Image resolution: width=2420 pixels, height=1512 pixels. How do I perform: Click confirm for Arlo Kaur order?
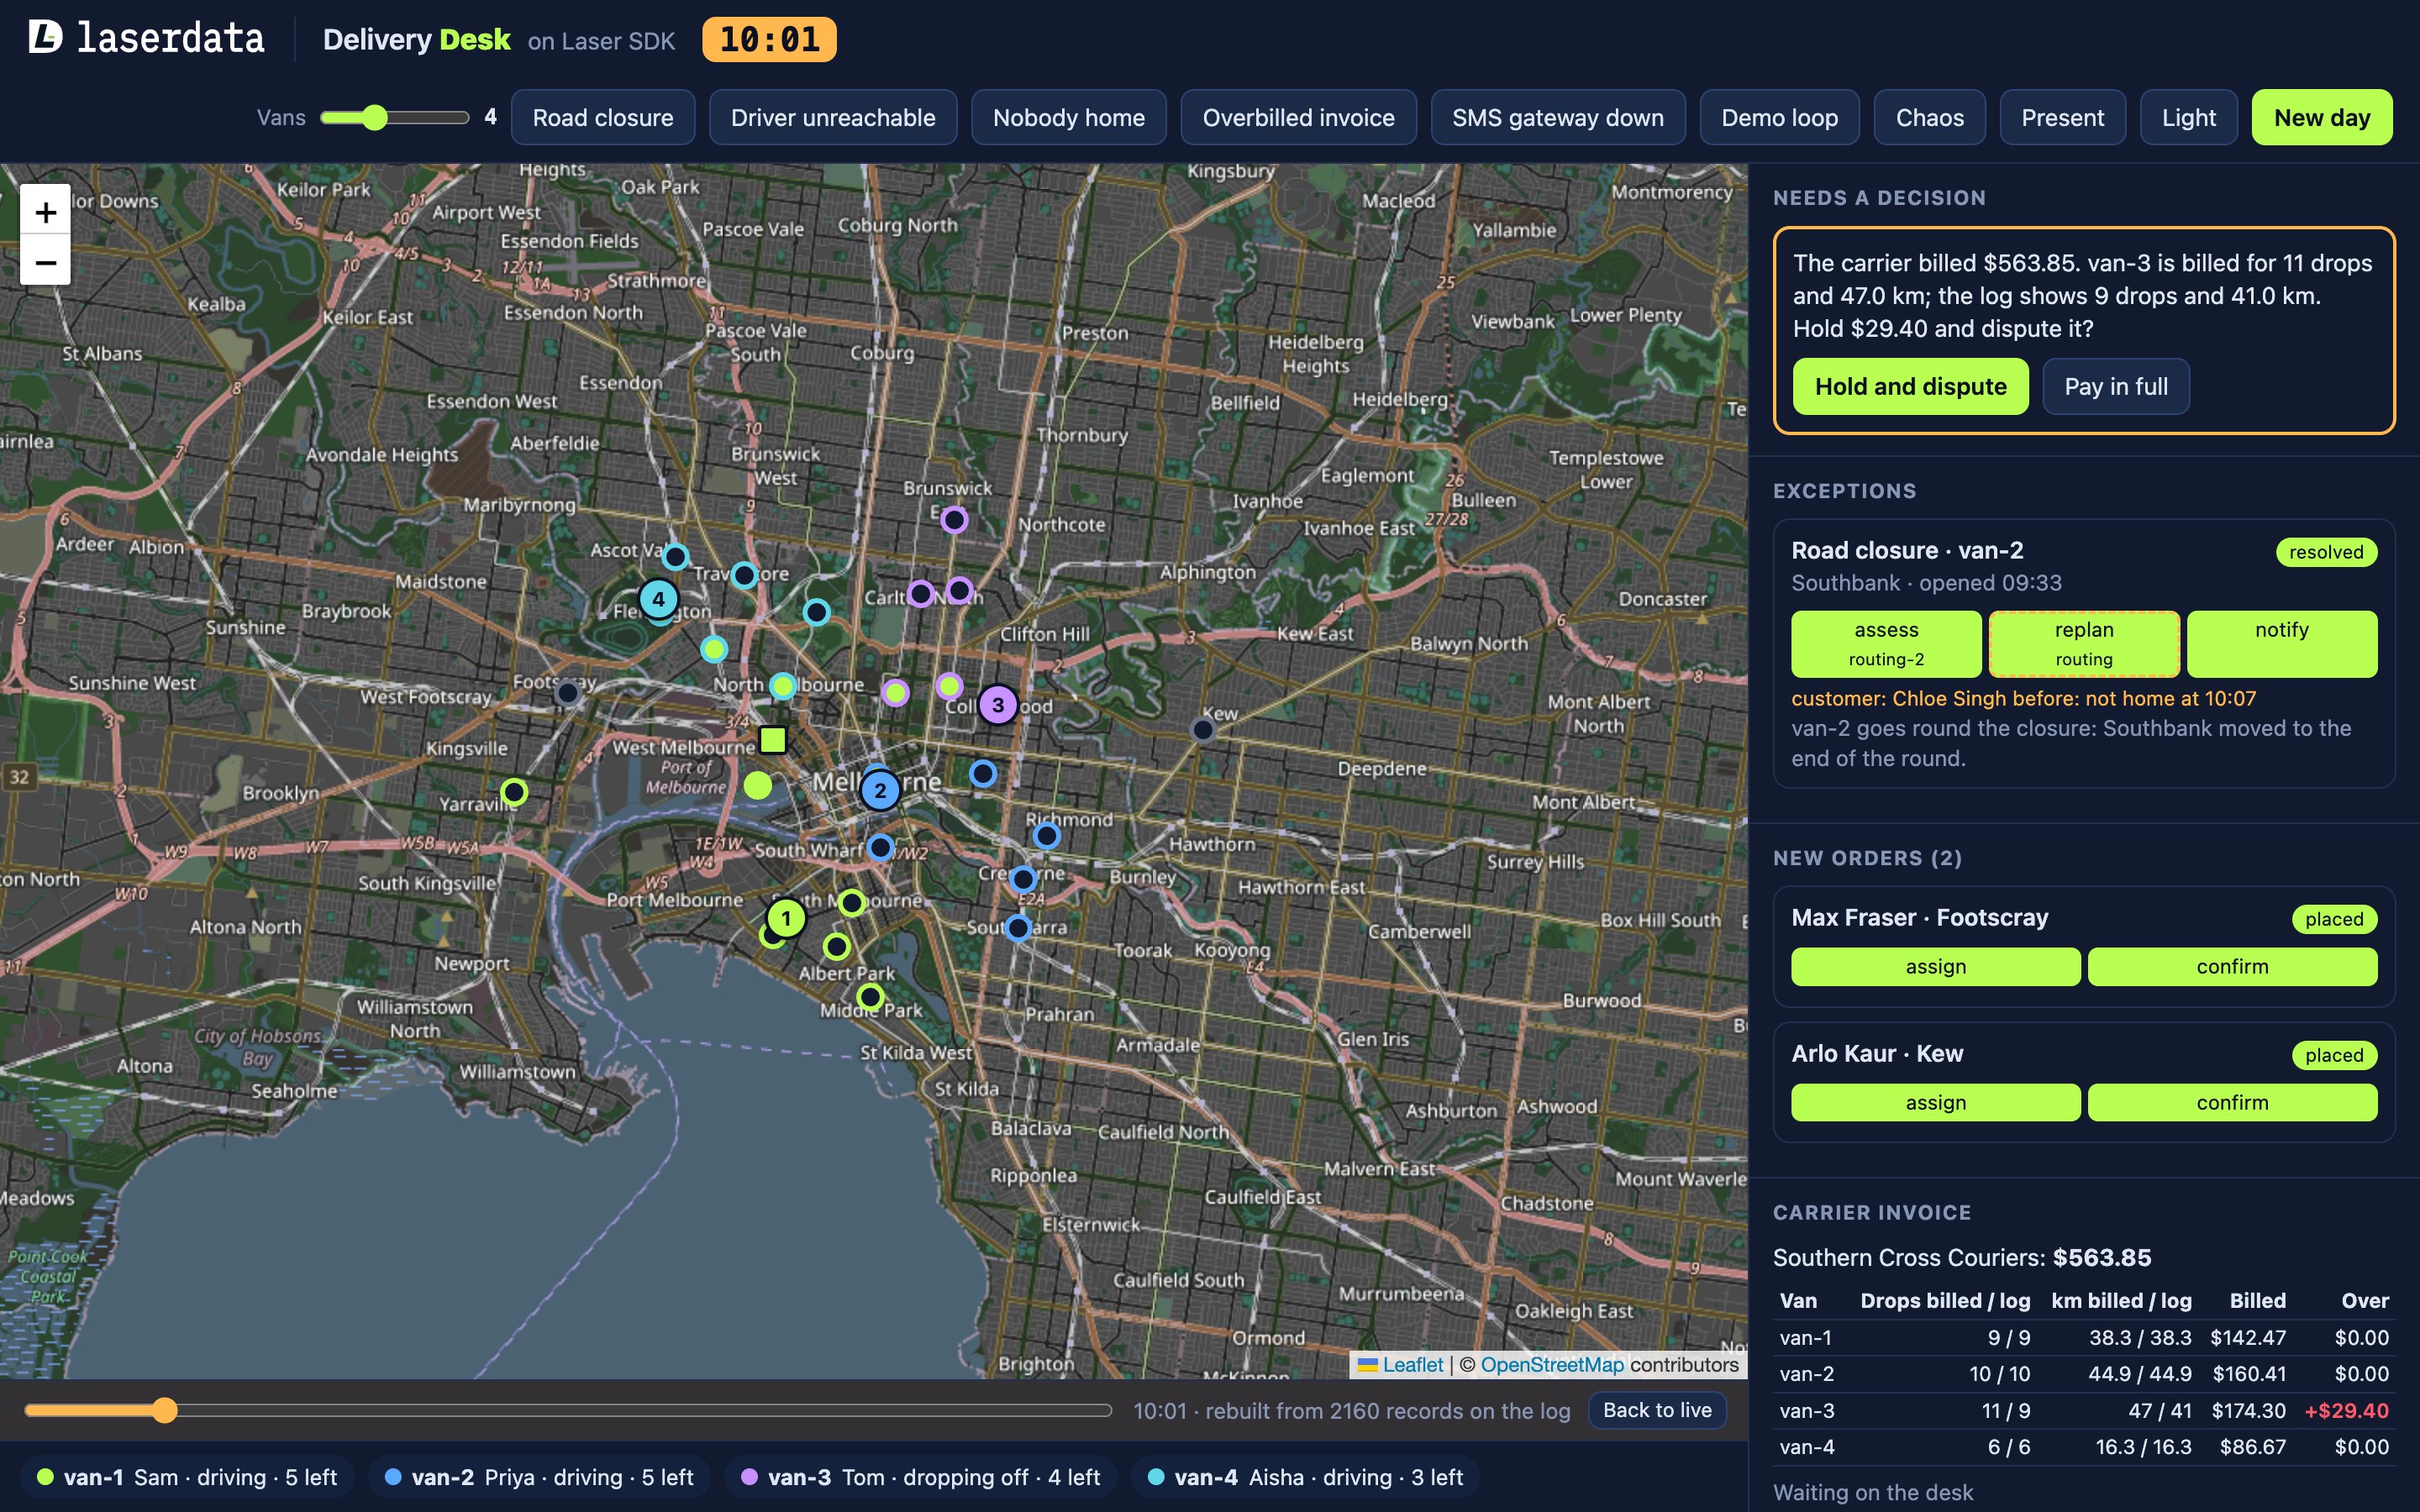click(2232, 1103)
